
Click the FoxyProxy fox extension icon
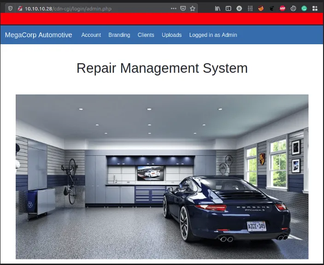point(261,8)
